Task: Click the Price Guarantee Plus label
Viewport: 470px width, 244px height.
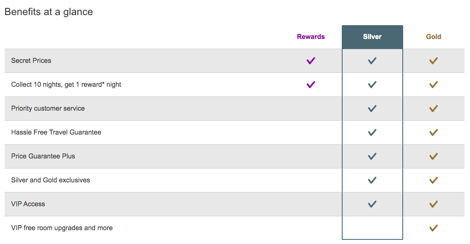Action: [43, 156]
